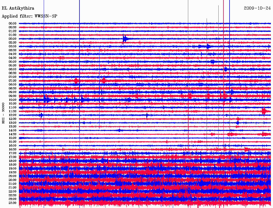Select the 06:30 time row label
Screen dimensions: 273x208
(13, 73)
